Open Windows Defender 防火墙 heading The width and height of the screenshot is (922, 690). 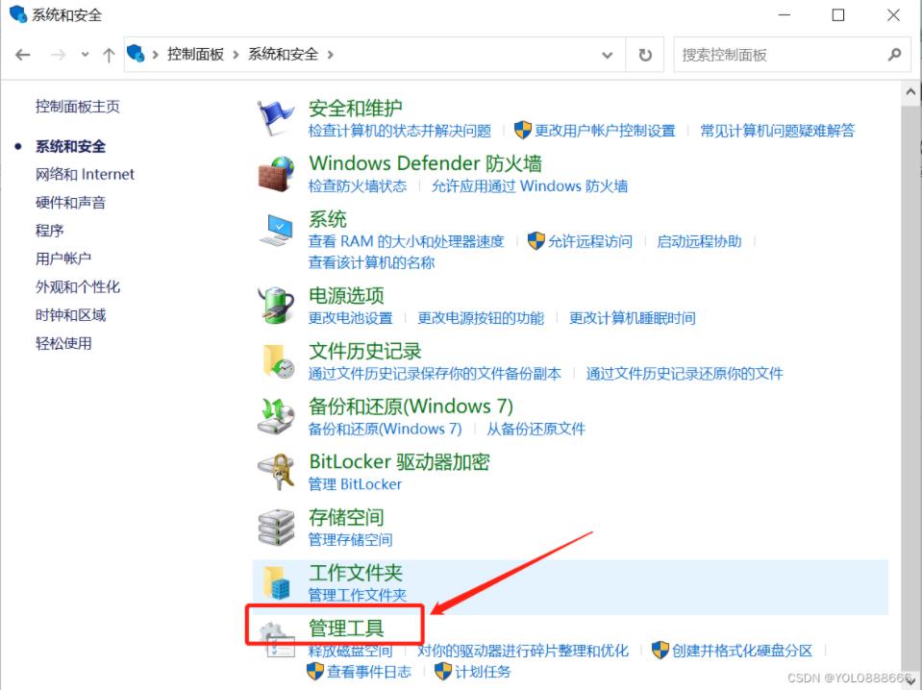point(425,162)
